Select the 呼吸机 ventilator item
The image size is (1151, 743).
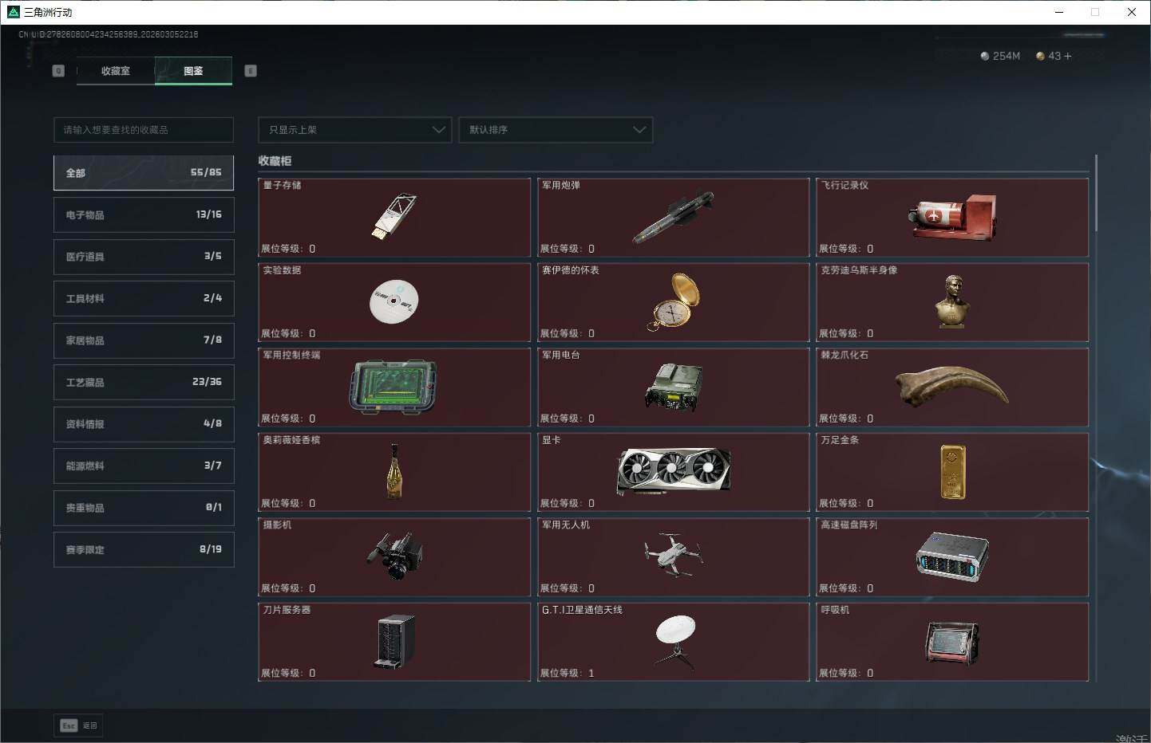click(x=952, y=642)
